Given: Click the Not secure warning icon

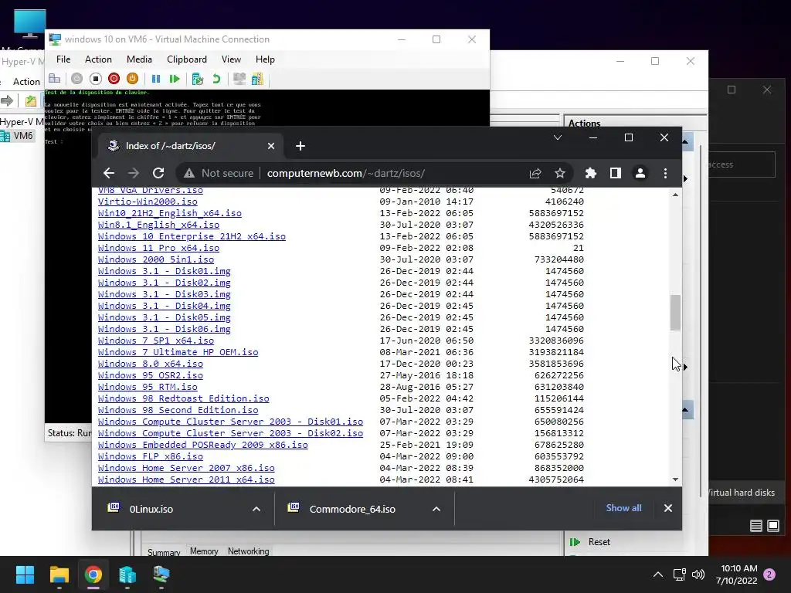Looking at the screenshot, I should [189, 173].
